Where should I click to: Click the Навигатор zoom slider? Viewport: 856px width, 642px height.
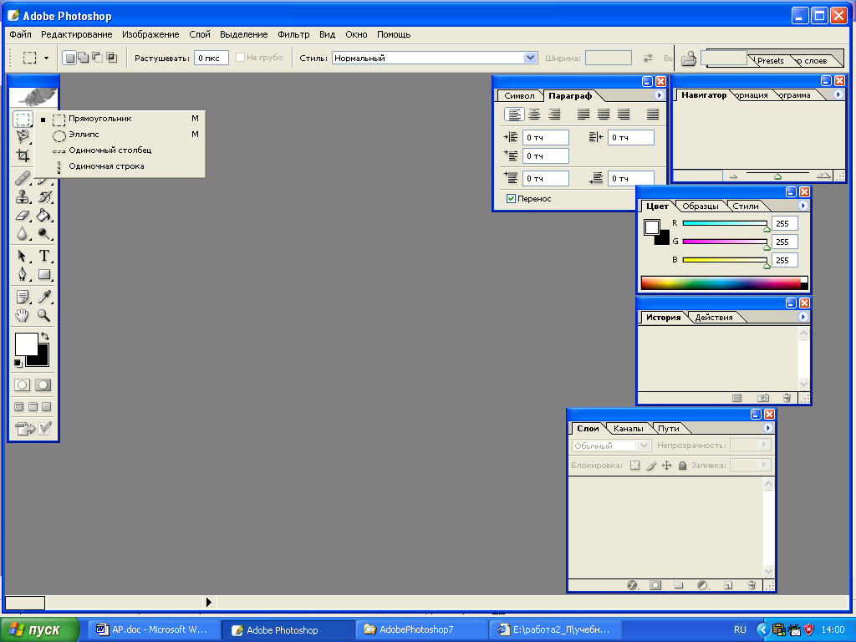[x=777, y=175]
